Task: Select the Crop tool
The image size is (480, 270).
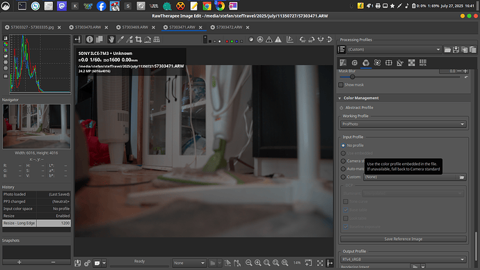Action: pos(138,40)
